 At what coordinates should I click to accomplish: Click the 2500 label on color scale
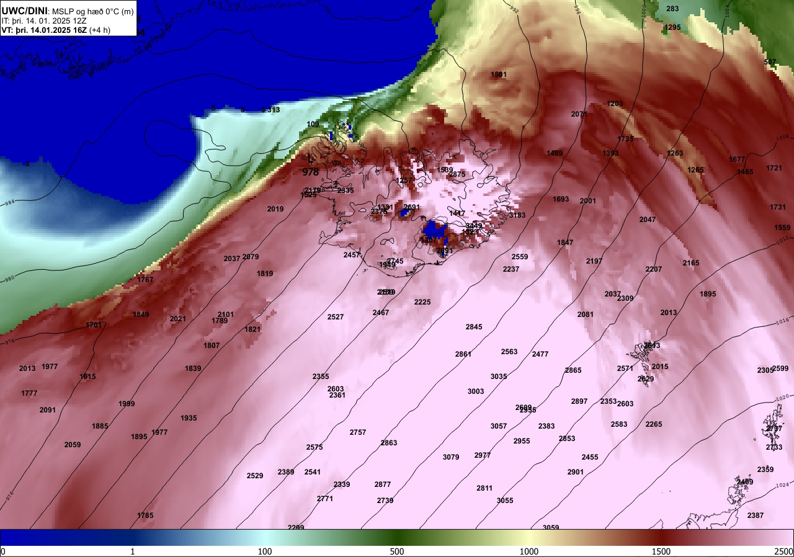784,551
